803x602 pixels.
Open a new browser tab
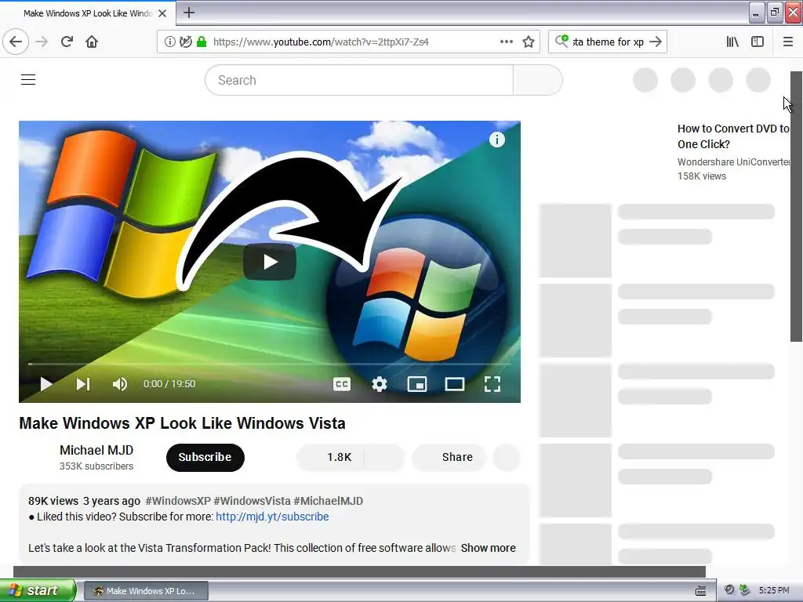[189, 13]
